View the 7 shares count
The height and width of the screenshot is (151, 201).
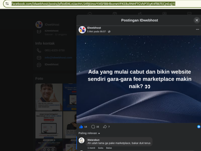tap(109, 127)
